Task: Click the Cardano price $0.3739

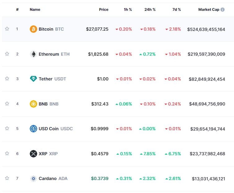Action: tap(100, 178)
